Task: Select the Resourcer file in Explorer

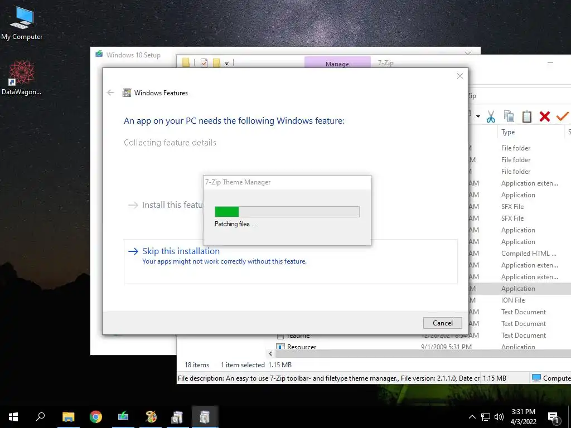Action: coord(301,347)
